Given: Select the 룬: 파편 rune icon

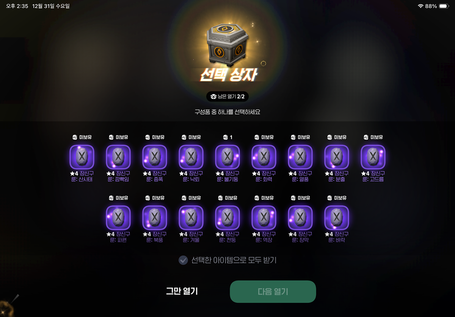Looking at the screenshot, I should tap(118, 218).
